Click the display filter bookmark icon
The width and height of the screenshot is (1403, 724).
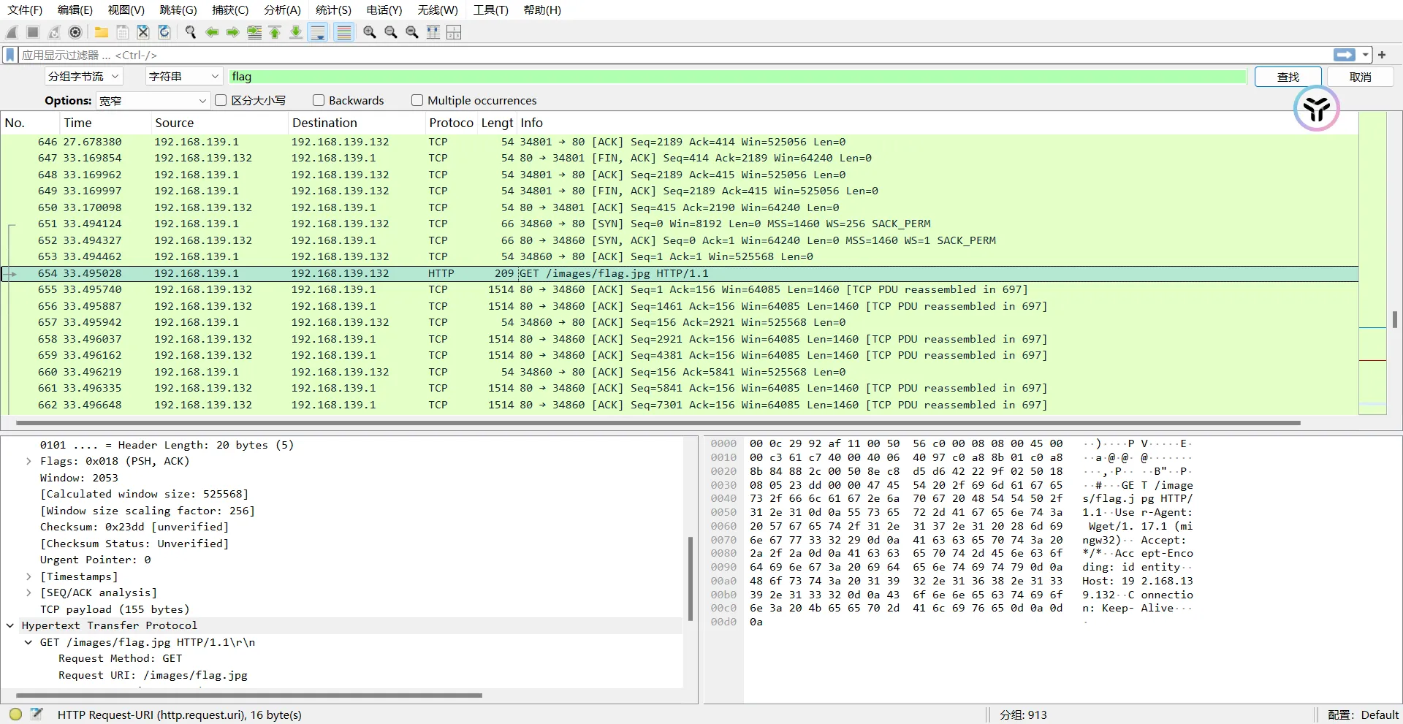10,55
